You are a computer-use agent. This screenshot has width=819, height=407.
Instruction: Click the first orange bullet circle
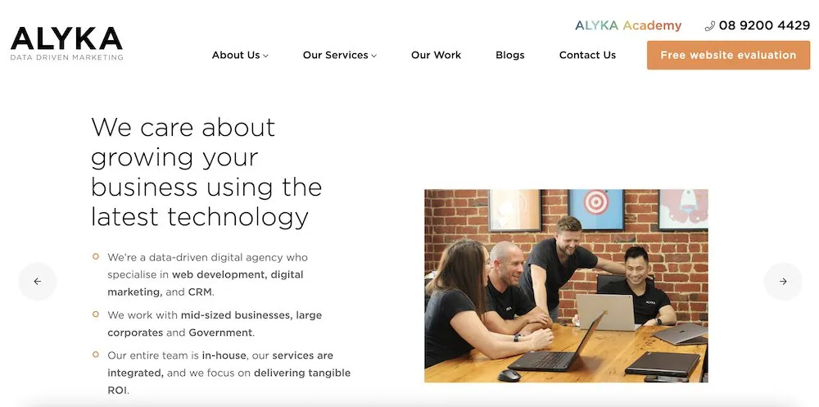[x=96, y=256]
